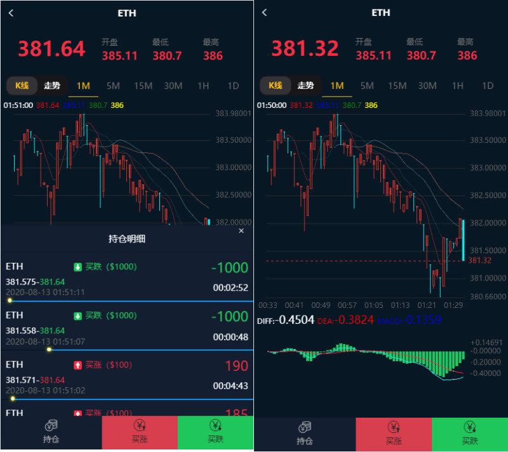Click MACD value -0.1359
508x452 pixels.
[x=422, y=320]
